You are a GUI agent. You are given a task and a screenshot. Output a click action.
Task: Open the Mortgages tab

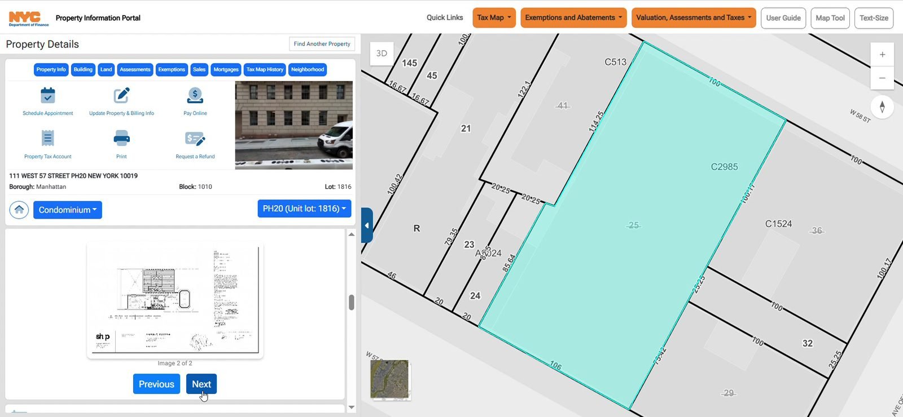pos(226,69)
